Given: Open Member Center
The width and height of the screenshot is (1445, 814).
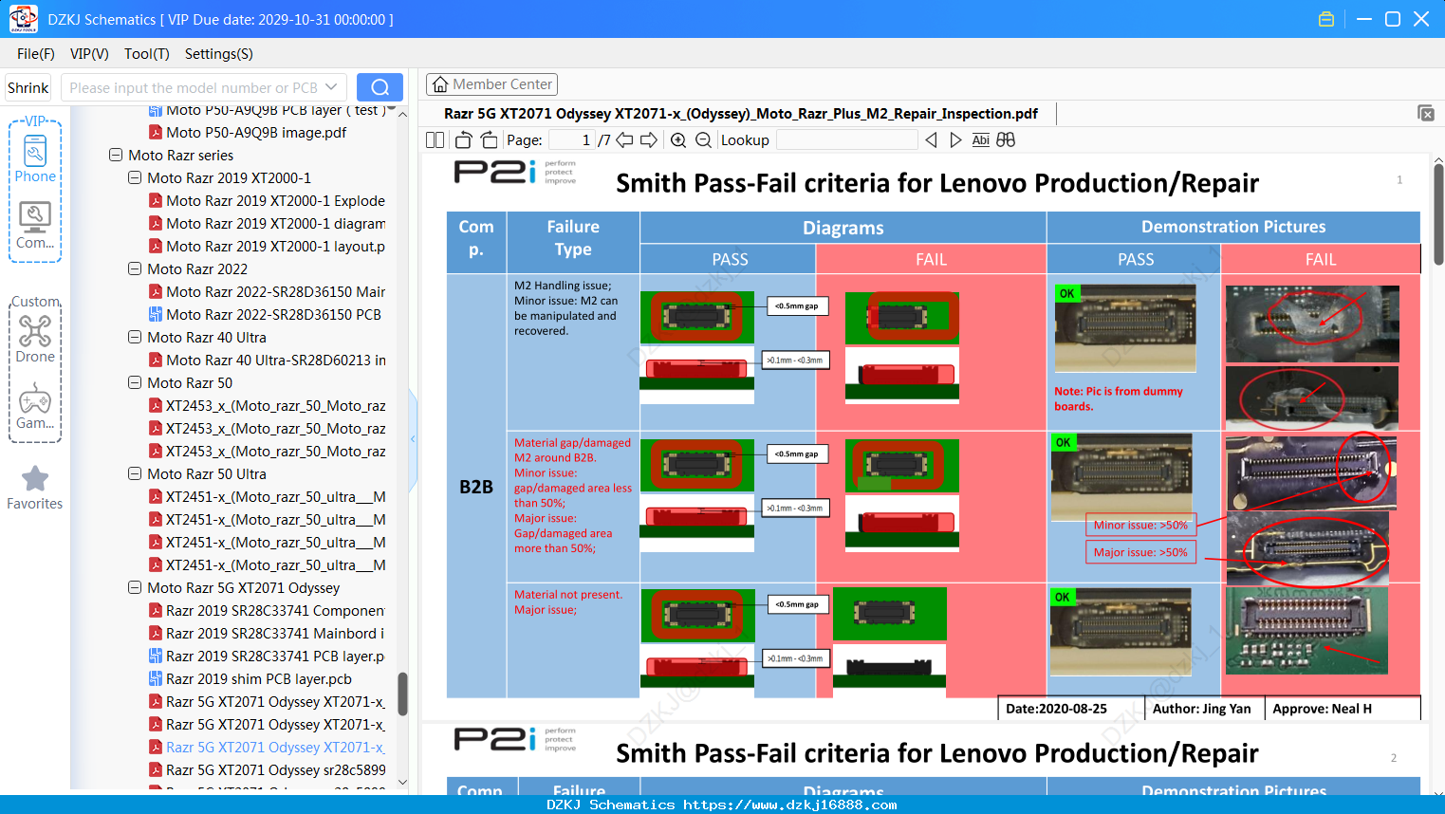Looking at the screenshot, I should tap(491, 84).
